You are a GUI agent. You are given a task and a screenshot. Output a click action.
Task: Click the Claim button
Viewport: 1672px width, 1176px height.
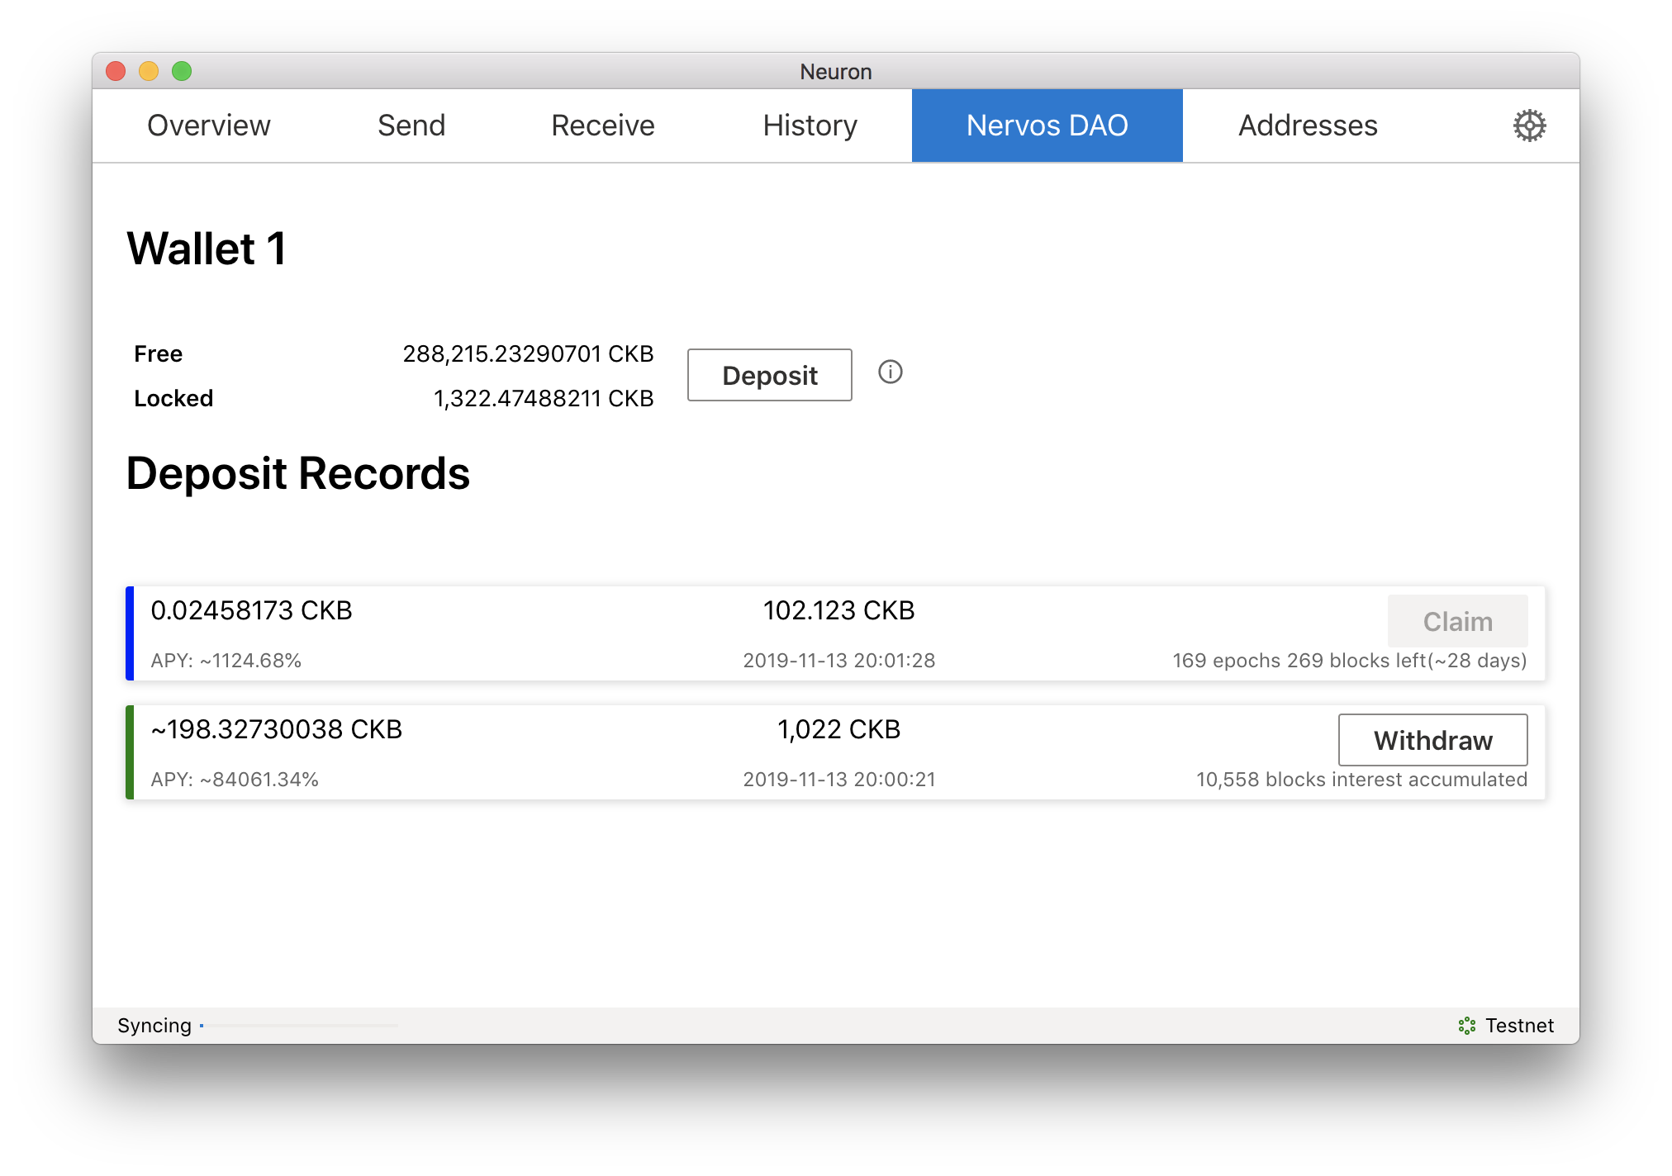(1457, 621)
